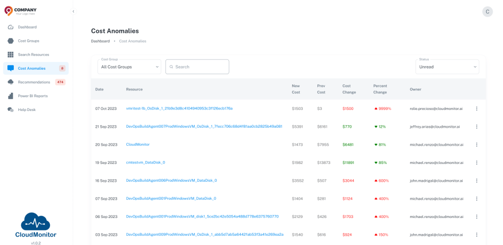Open the Status dropdown showing Unread
Viewport: 503px width, 245px height.
click(x=447, y=67)
